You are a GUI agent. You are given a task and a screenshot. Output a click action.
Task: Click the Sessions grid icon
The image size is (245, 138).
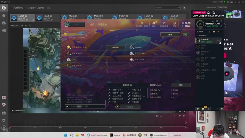(x=11, y=8)
